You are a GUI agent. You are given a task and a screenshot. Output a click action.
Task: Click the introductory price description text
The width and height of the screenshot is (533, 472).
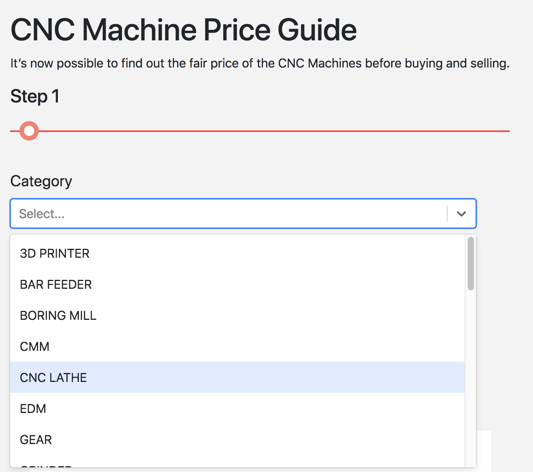click(x=260, y=63)
